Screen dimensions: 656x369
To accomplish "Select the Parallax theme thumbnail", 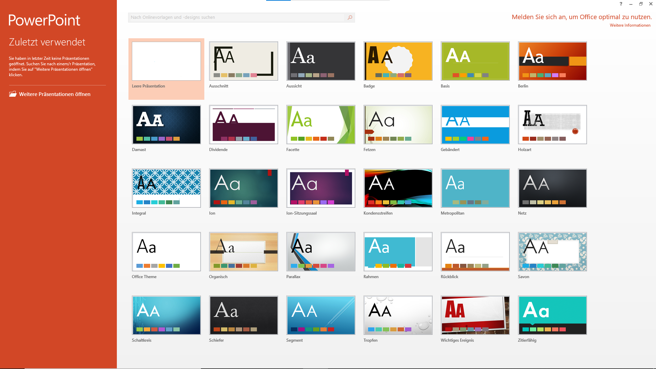I will click(x=321, y=252).
